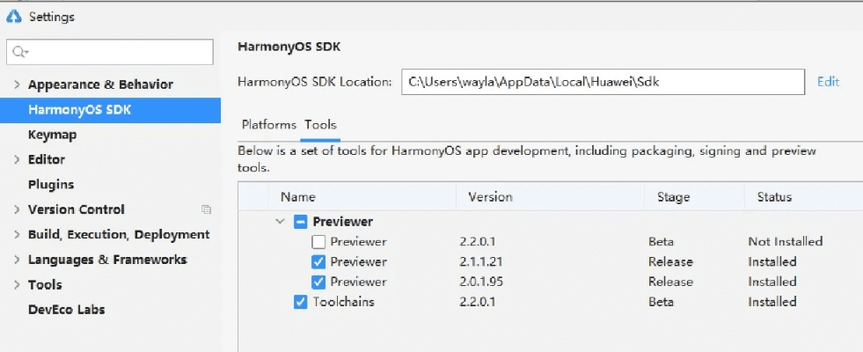The width and height of the screenshot is (863, 352).
Task: Open DevEco Labs settings
Action: 66,309
